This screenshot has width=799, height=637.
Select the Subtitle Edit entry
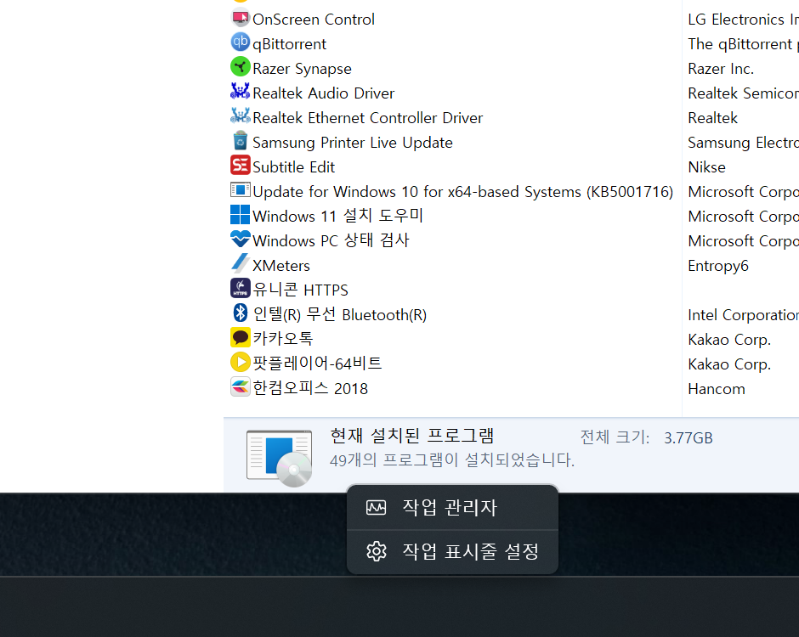point(293,167)
